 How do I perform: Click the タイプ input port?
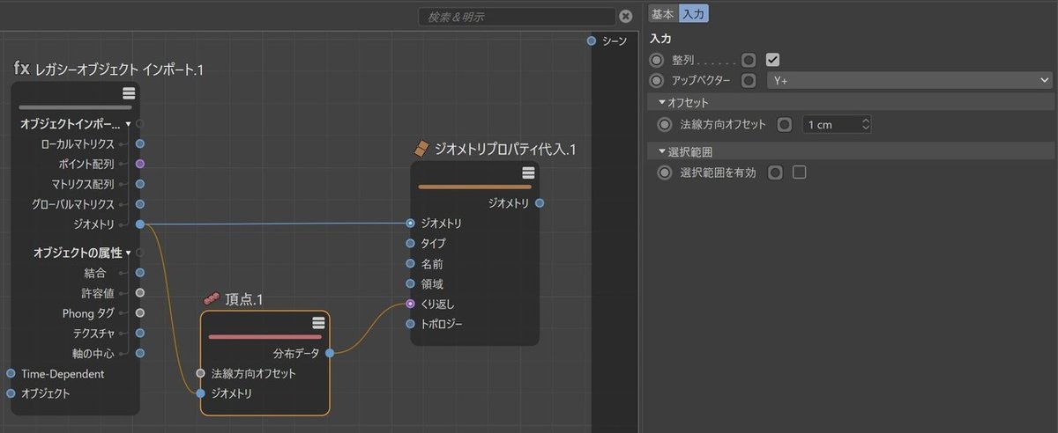tap(410, 244)
